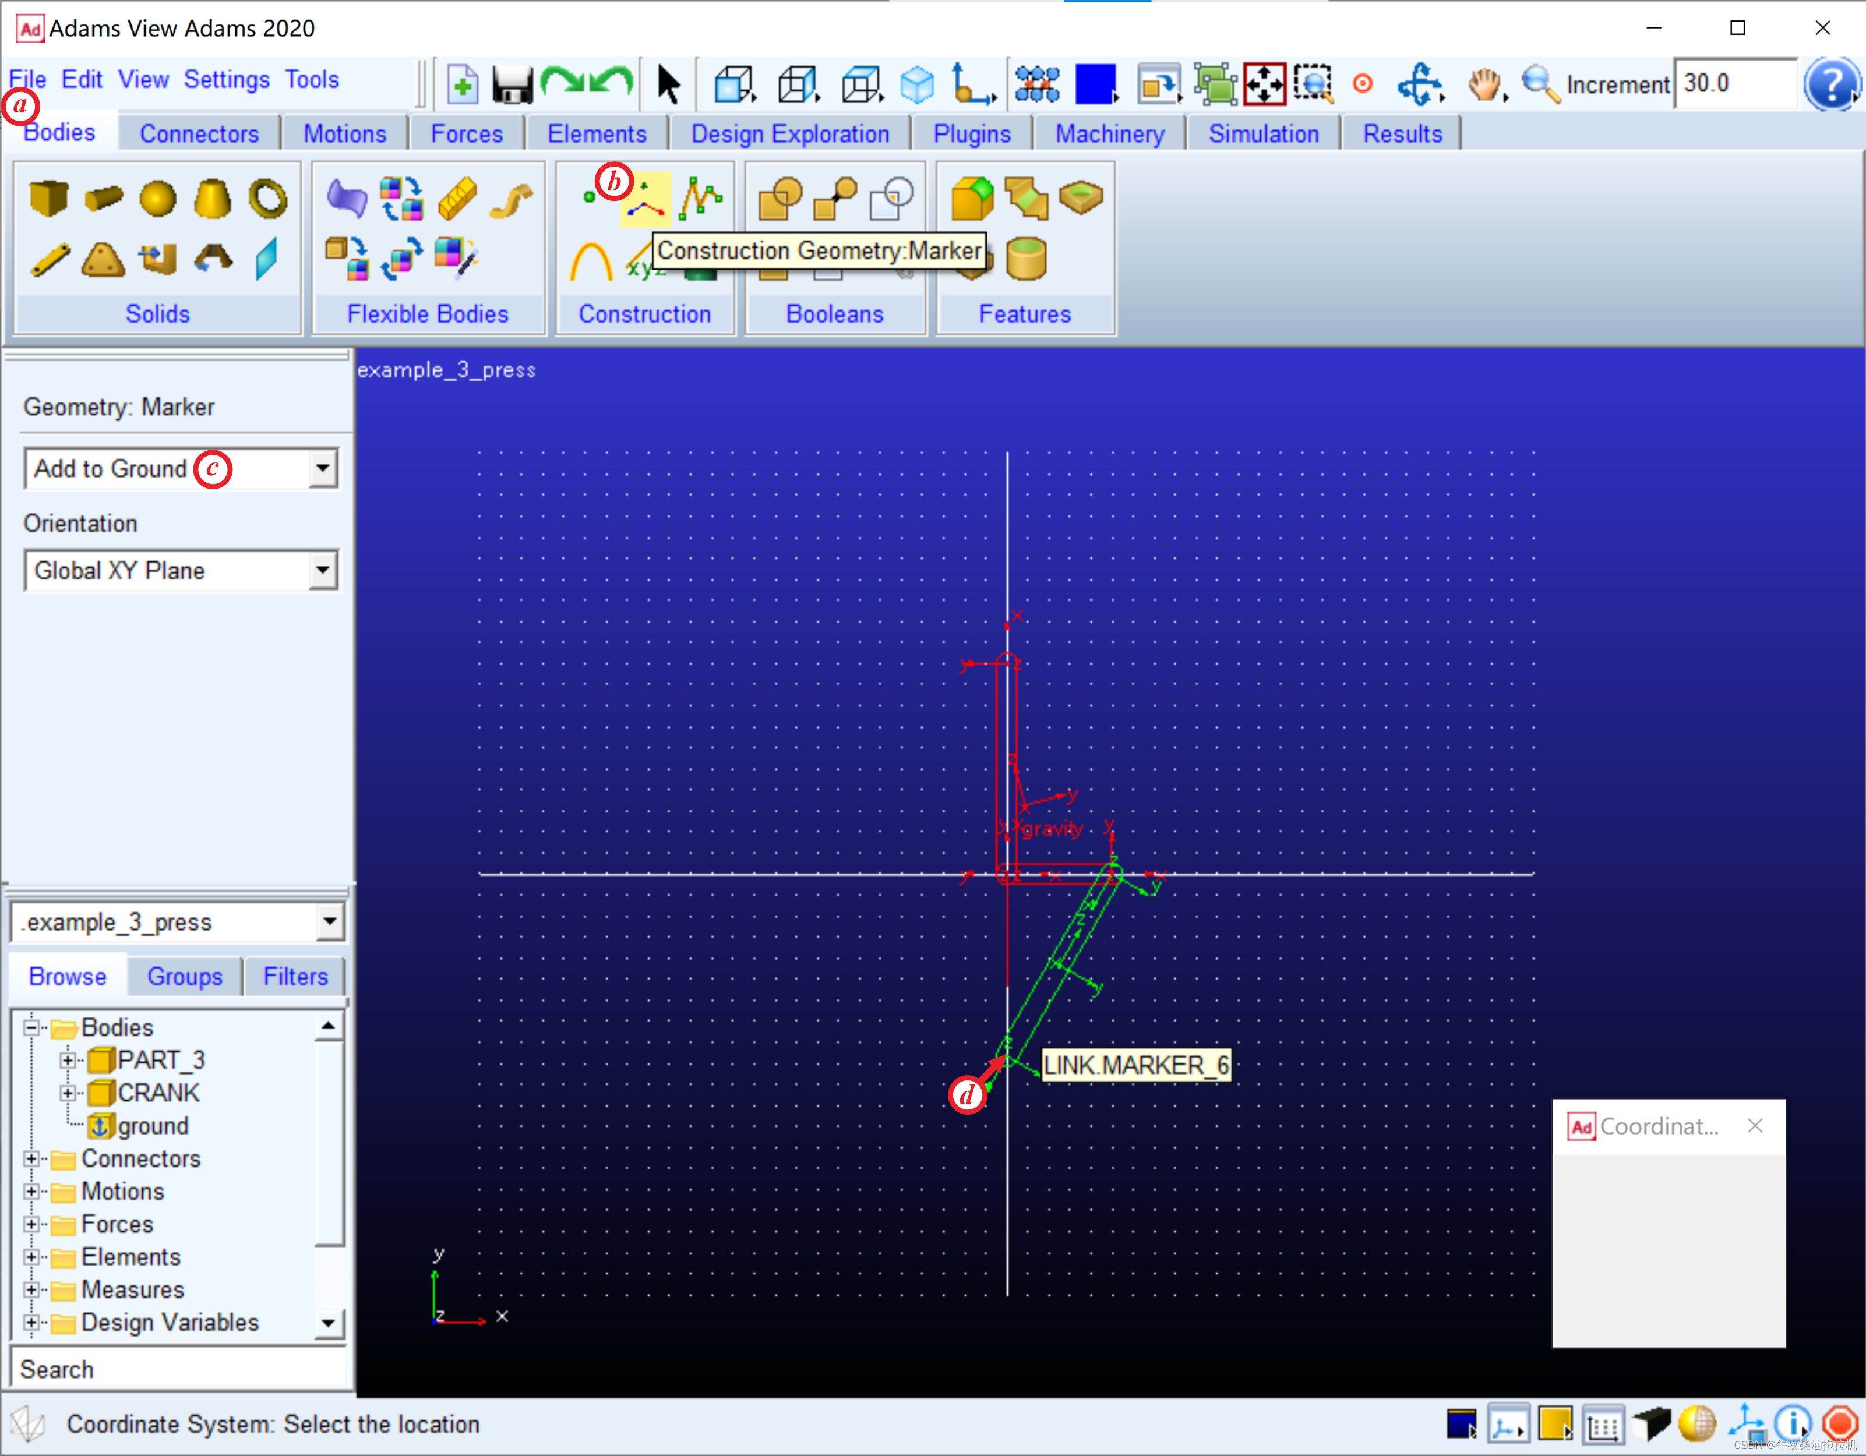The width and height of the screenshot is (1866, 1456).
Task: Click the Increment value field
Action: point(1736,84)
